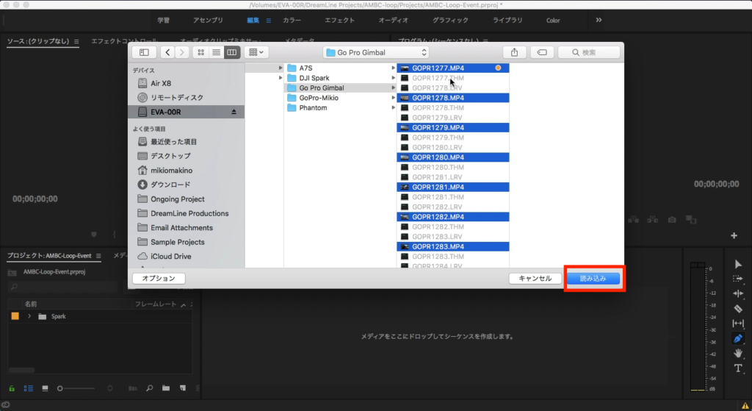752x411 pixels.
Task: Expand the Spark bin
Action: (29, 316)
